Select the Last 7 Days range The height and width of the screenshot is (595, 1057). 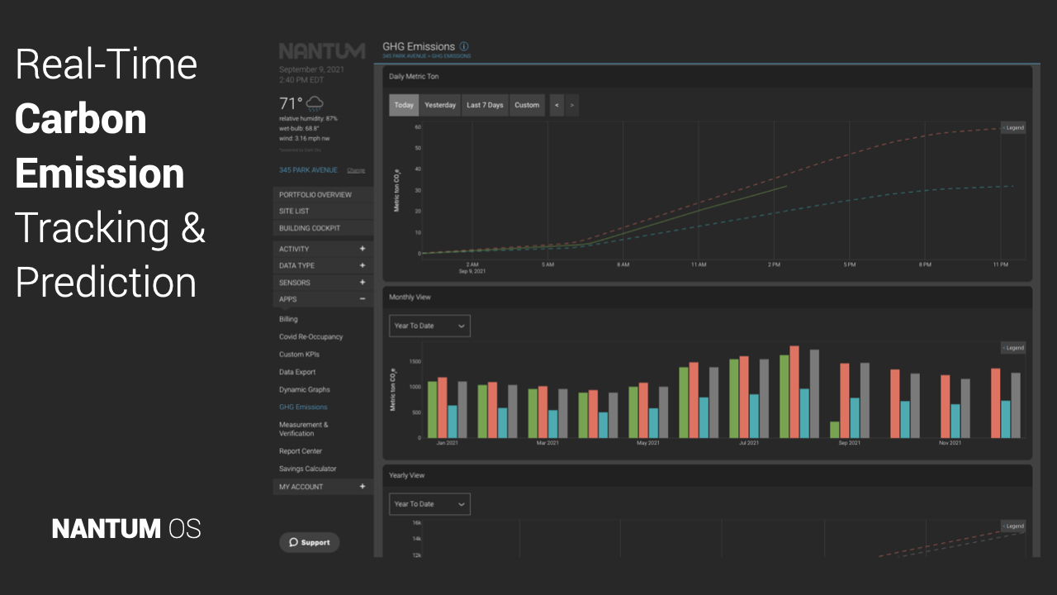coord(485,105)
